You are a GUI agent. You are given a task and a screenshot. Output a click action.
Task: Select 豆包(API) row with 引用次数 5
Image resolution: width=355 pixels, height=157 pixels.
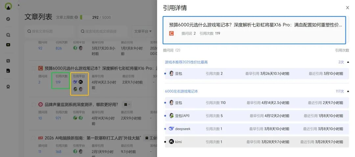[x=257, y=116]
